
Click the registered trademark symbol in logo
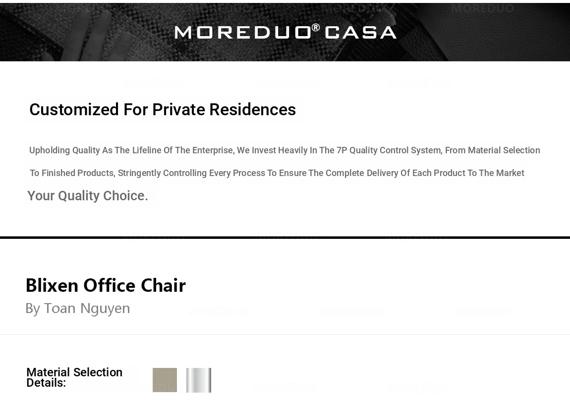pos(316,28)
